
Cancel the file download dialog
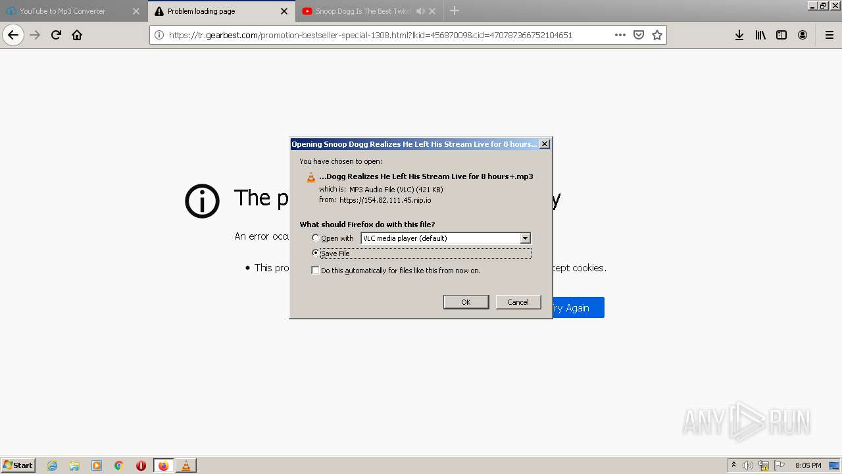coord(518,302)
